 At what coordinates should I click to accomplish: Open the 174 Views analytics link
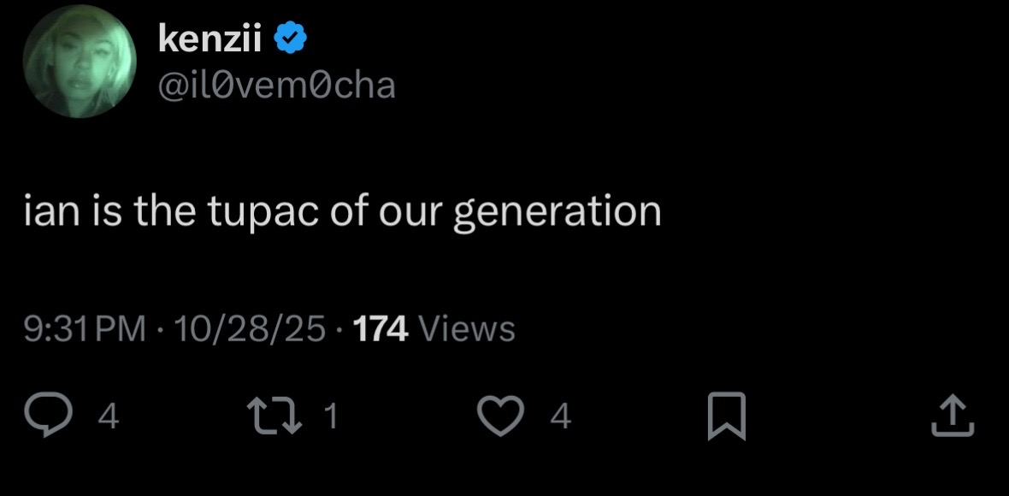coord(434,328)
